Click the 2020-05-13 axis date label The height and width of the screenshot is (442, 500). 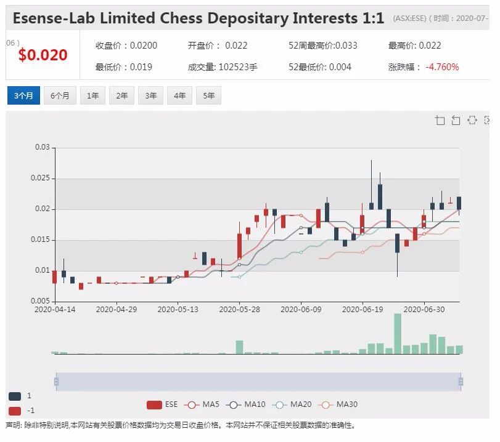click(178, 310)
